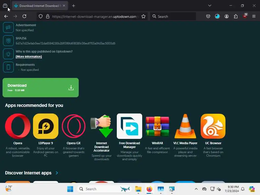Click the lightbulb info icon
This screenshot has width=260, height=195.
click(x=8, y=54)
